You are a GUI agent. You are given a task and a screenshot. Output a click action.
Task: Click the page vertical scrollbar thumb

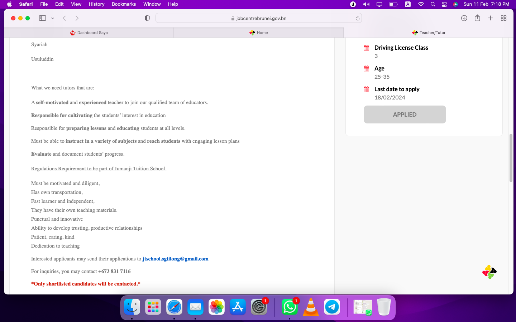tap(511, 158)
